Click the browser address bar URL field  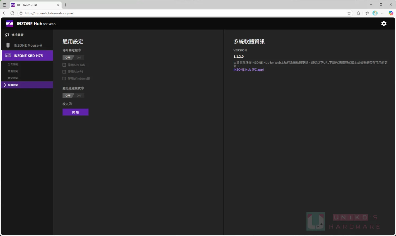(158, 13)
